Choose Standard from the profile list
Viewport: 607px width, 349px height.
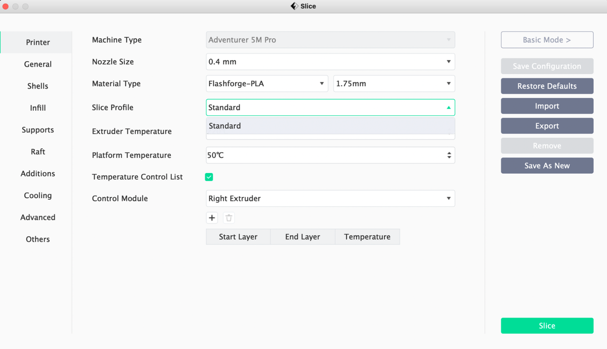pos(331,126)
